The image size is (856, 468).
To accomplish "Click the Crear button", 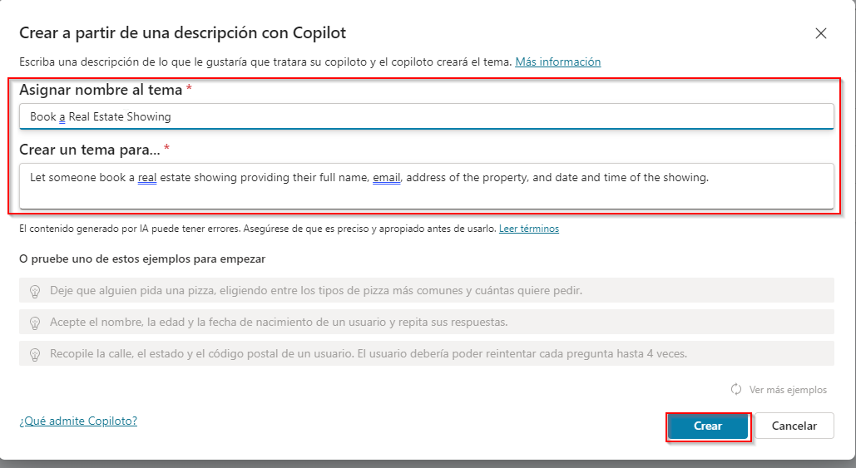I will click(707, 426).
